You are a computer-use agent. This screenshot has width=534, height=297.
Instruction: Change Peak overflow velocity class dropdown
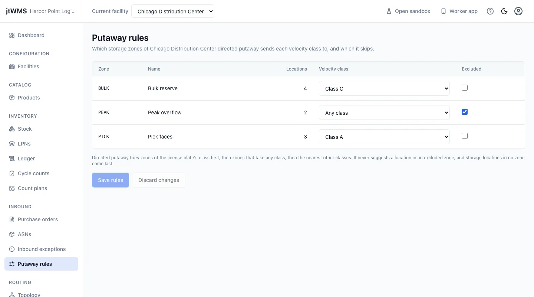[x=384, y=112]
